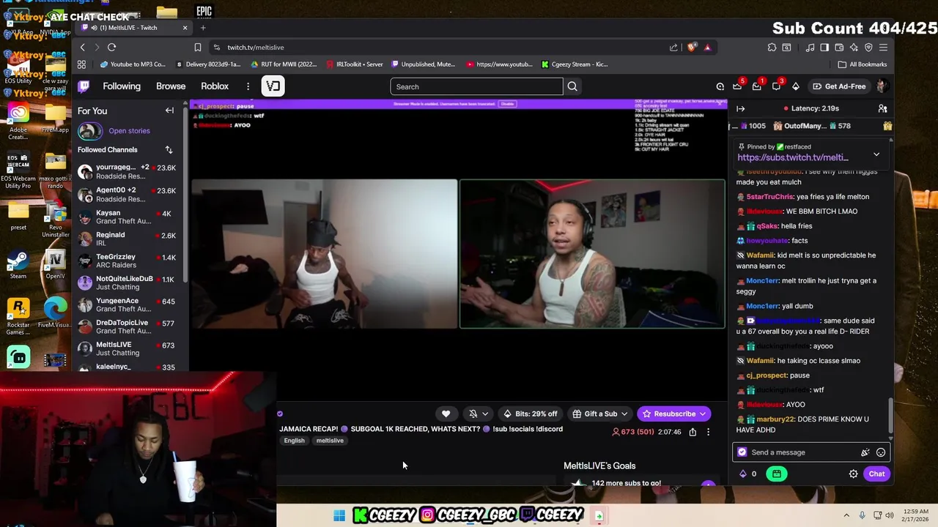This screenshot has width=938, height=527.
Task: Bookmark this page icon
Action: click(x=197, y=47)
